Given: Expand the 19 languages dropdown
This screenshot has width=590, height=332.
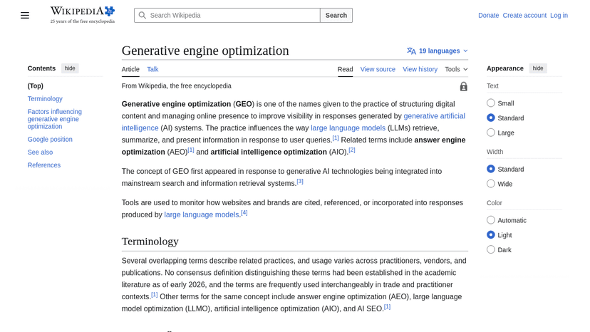Looking at the screenshot, I should coord(438,51).
